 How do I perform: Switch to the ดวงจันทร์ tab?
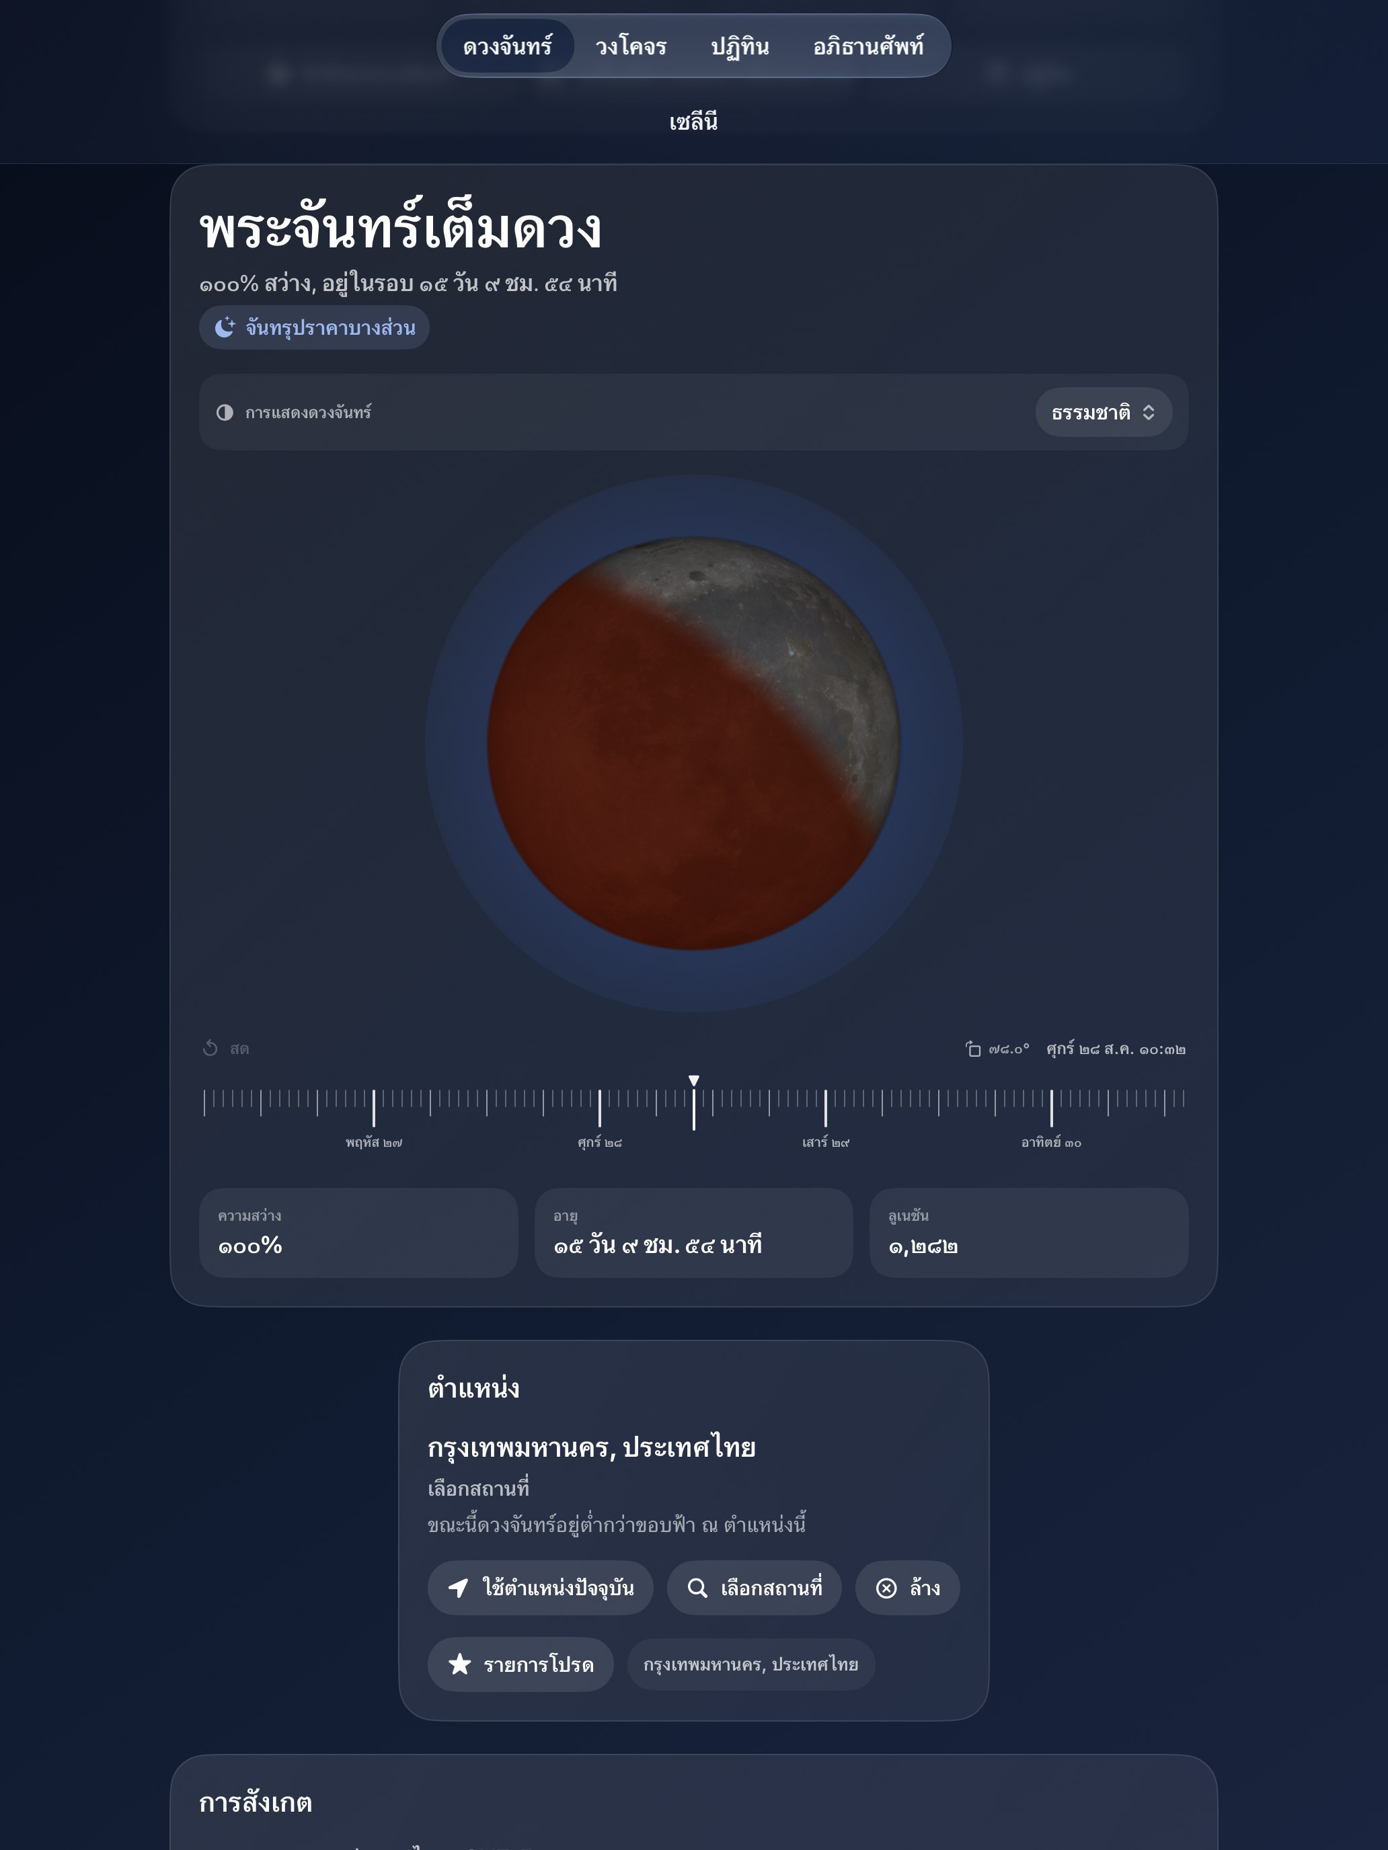[507, 46]
